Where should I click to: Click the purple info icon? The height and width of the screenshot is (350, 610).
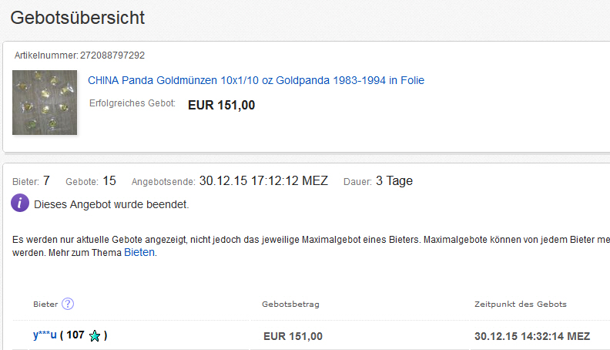(20, 204)
